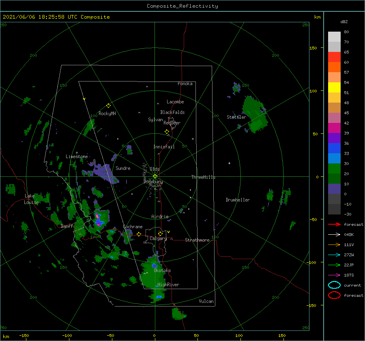Click the yellow diamond marker beside RockyMH
The width and height of the screenshot is (365, 341).
pos(108,106)
